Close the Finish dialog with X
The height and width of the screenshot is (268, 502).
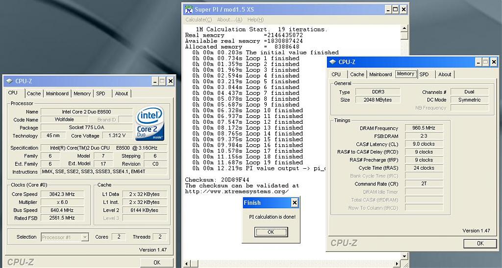(295, 202)
